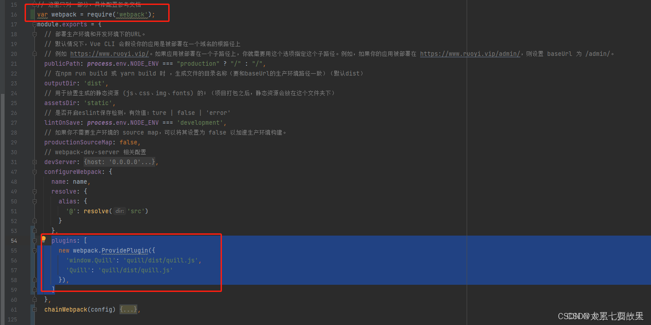The image size is (651, 325).
Task: Collapse the configureWebpack block at line 47
Action: click(x=34, y=172)
